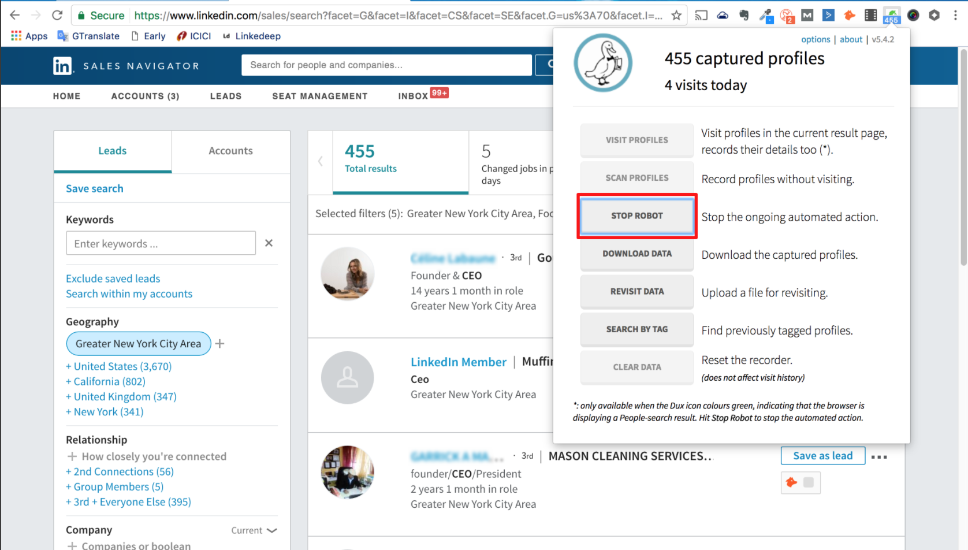Switch to the Accounts tab

(x=230, y=151)
